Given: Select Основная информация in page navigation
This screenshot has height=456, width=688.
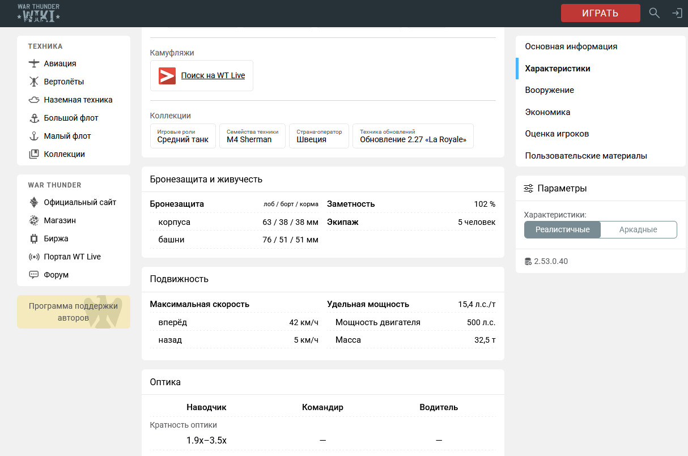Looking at the screenshot, I should pyautogui.click(x=571, y=46).
